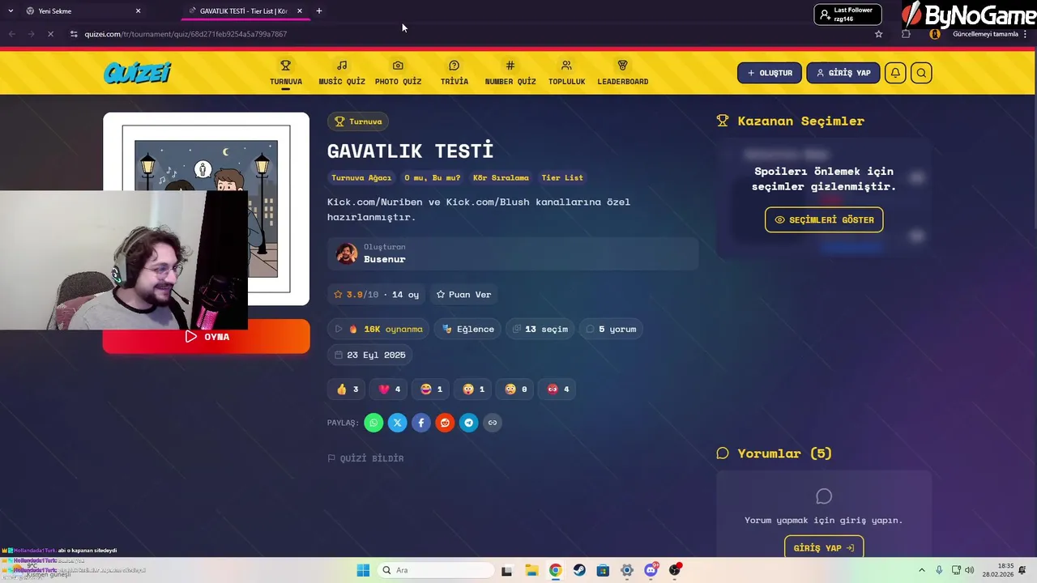
Task: Select the Kör Sıralama mode tag
Action: point(501,177)
